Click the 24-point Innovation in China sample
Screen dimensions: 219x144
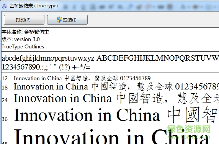point(116,98)
